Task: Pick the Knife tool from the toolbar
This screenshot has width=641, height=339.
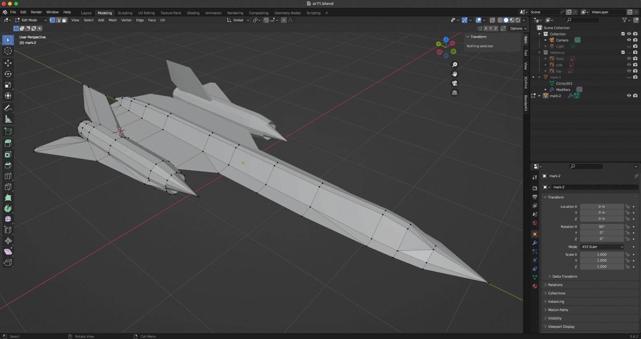Action: point(8,187)
